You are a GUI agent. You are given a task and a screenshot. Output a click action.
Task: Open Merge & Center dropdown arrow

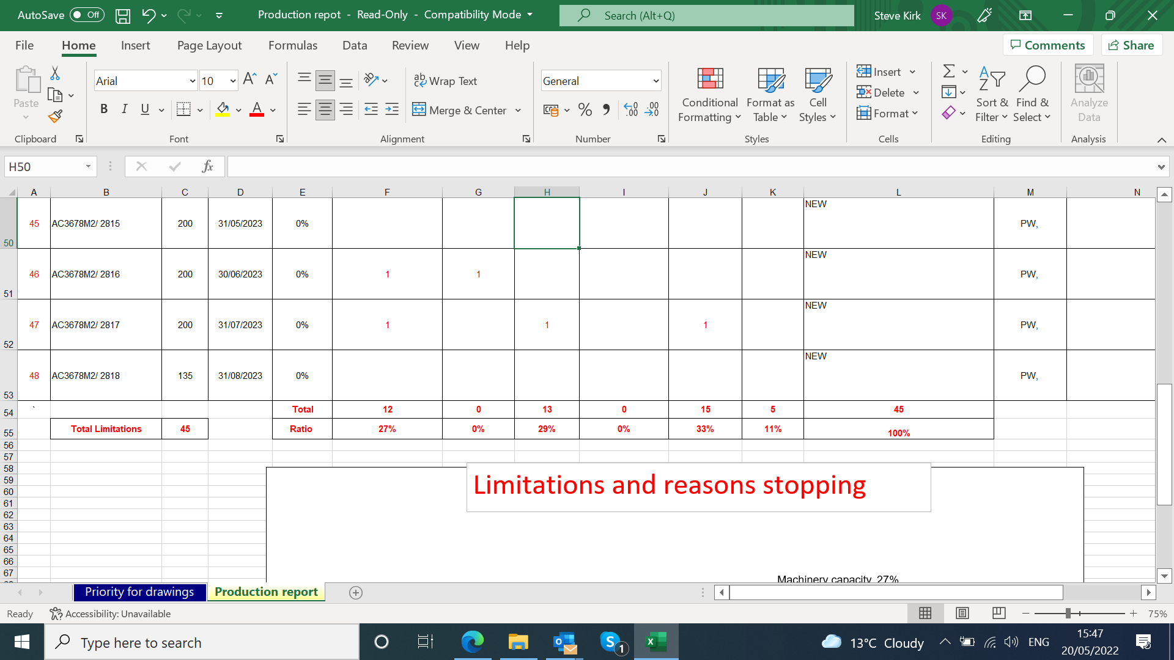coord(518,111)
